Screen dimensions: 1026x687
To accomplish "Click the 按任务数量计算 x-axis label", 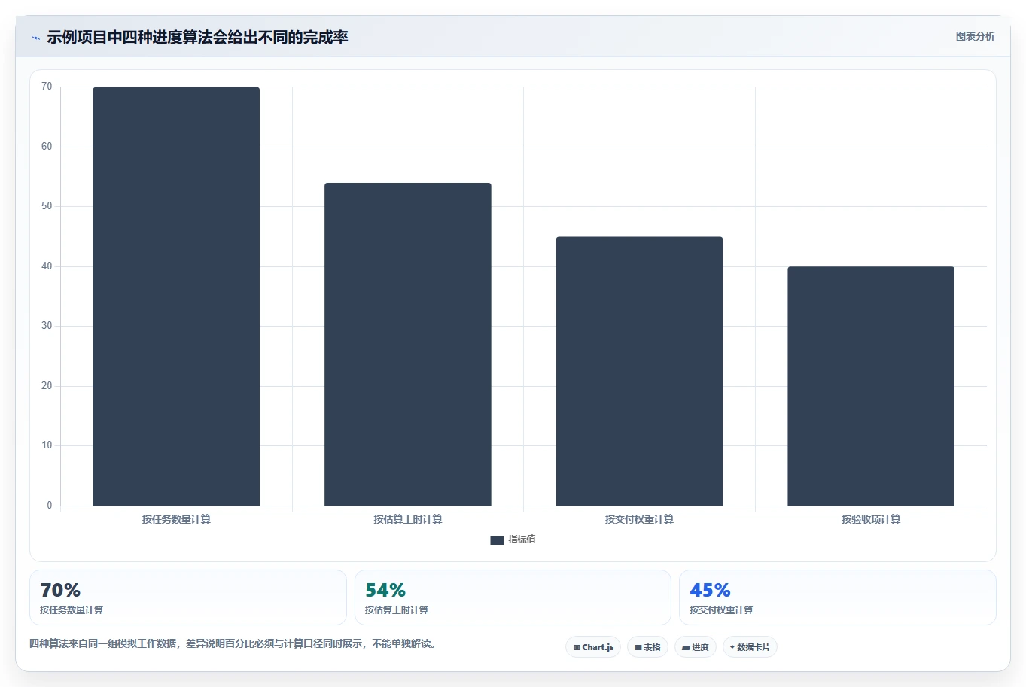I will 176,520.
